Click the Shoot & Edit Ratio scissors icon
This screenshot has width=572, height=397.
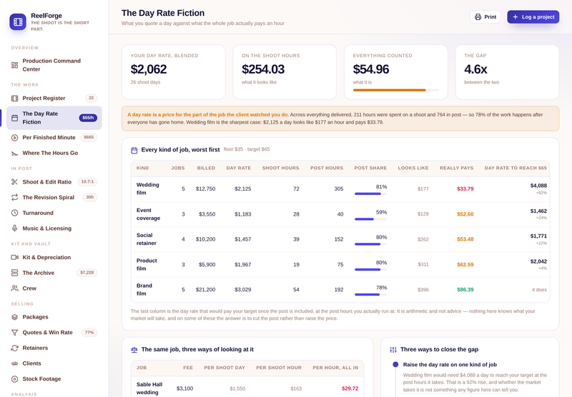[14, 182]
